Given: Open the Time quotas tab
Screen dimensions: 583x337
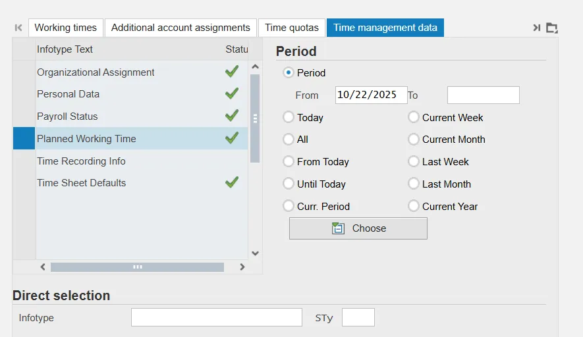Looking at the screenshot, I should point(291,28).
